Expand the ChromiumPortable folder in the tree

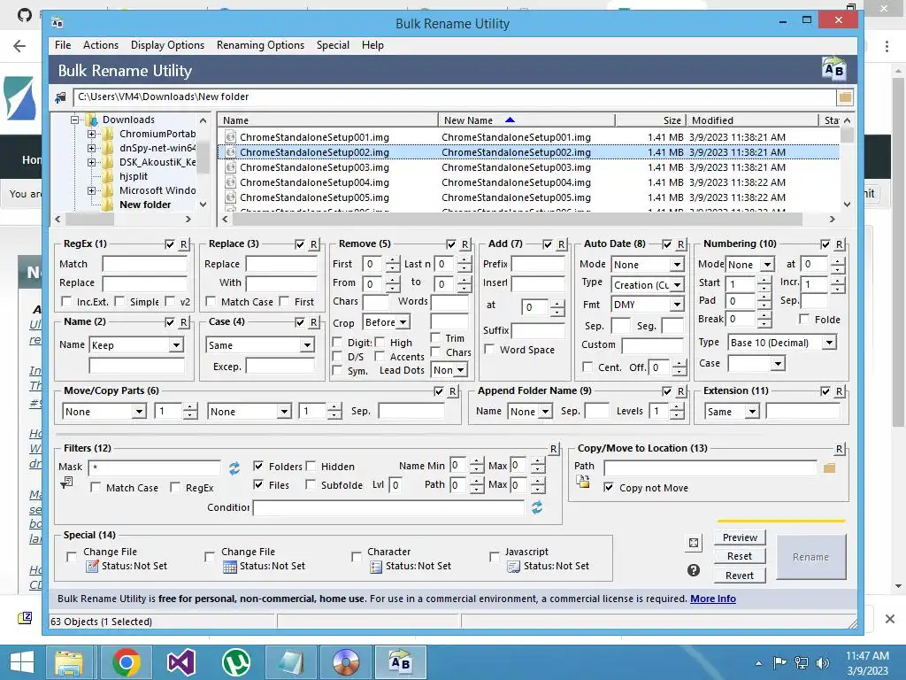[91, 135]
